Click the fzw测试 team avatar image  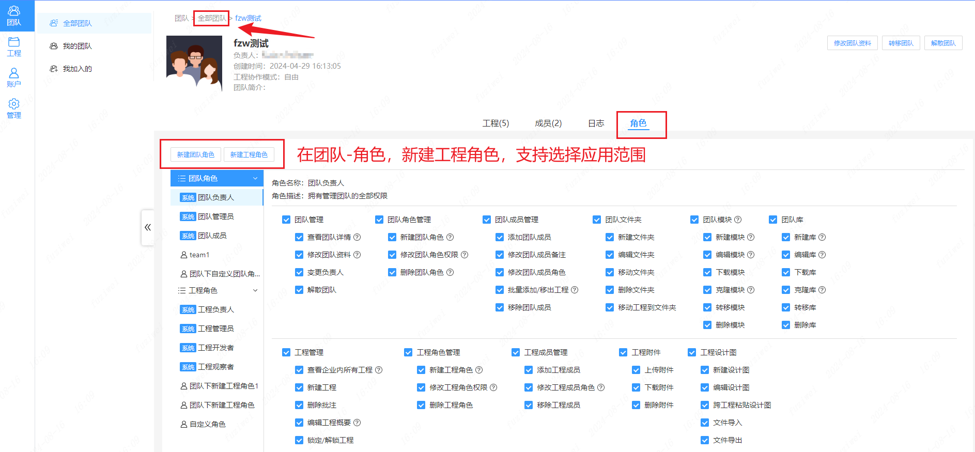point(194,64)
